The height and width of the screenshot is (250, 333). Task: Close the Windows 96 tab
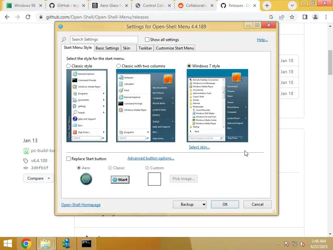click(x=41, y=6)
